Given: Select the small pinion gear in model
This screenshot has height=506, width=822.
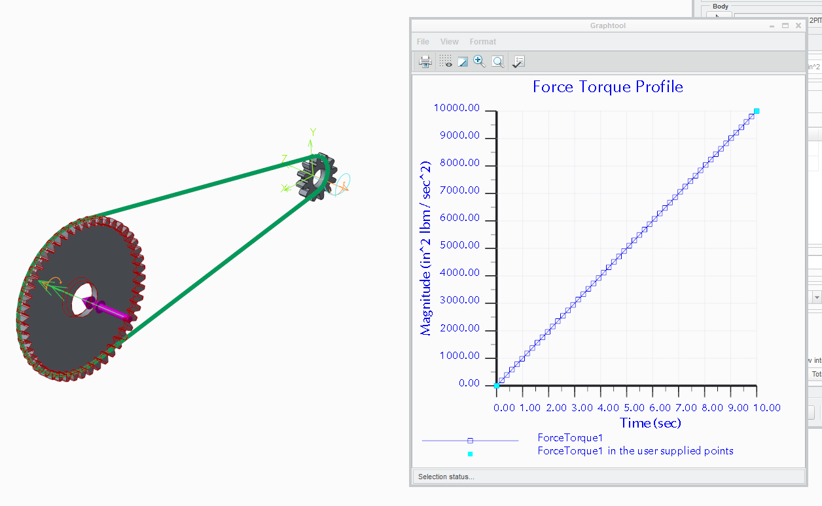Looking at the screenshot, I should point(317,177).
